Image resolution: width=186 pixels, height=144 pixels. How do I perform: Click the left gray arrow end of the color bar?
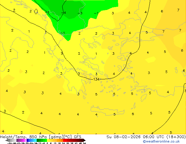point(7,140)
